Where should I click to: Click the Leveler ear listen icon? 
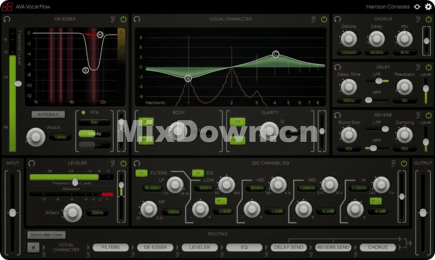click(113, 163)
